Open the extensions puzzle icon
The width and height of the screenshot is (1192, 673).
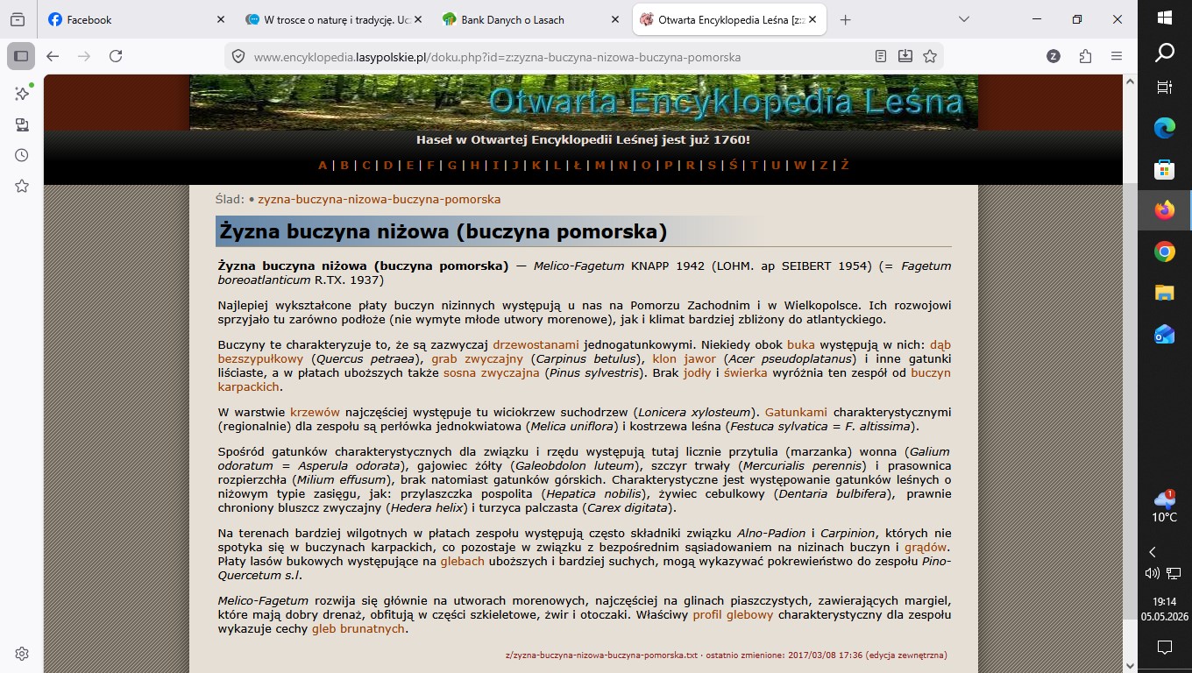(x=1085, y=56)
